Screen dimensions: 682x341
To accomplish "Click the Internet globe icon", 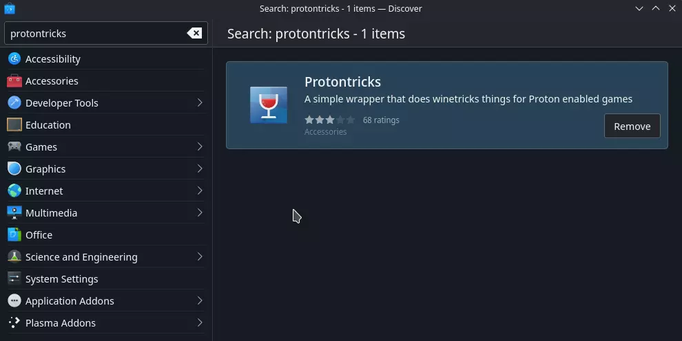I will (14, 191).
